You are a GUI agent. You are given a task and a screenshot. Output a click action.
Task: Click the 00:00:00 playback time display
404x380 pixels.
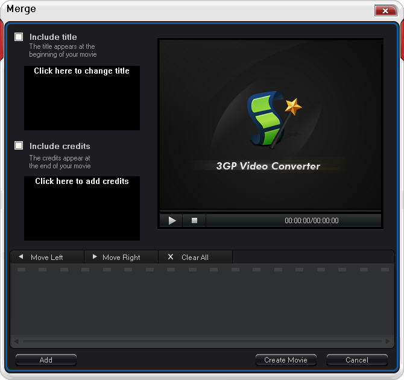click(x=311, y=221)
